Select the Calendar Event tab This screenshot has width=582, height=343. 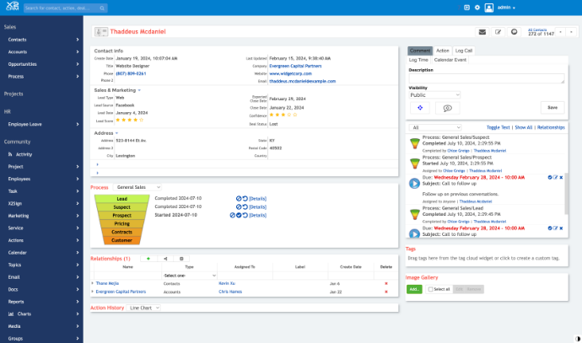click(450, 60)
